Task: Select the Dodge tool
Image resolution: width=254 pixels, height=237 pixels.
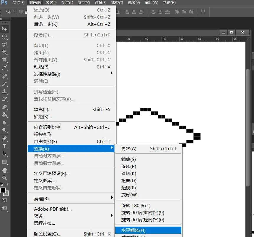Action: pyautogui.click(x=4, y=130)
